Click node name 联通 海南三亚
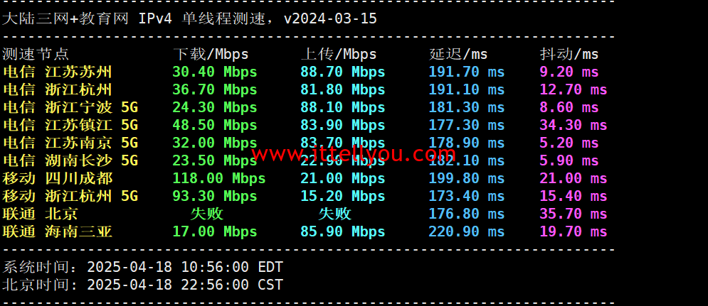This screenshot has width=708, height=306. tap(58, 231)
